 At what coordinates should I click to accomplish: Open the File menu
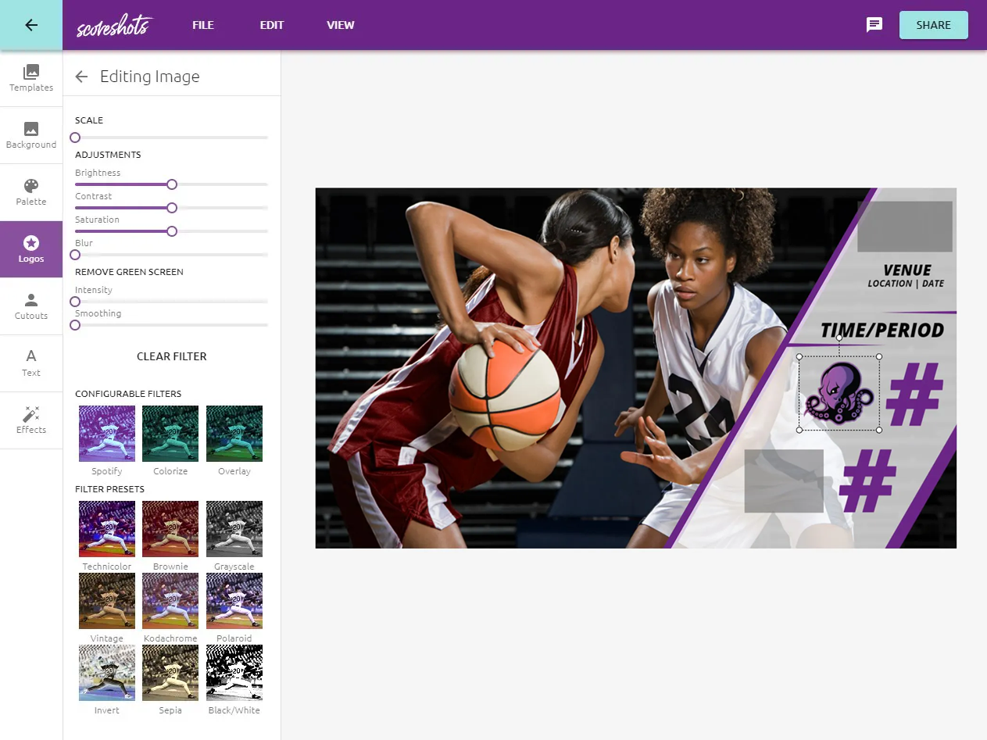(203, 25)
